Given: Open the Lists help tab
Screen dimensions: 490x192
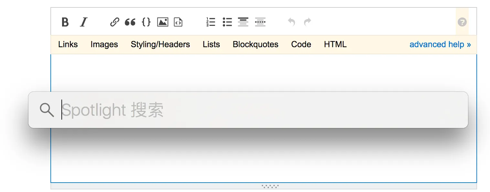Looking at the screenshot, I should tap(211, 44).
